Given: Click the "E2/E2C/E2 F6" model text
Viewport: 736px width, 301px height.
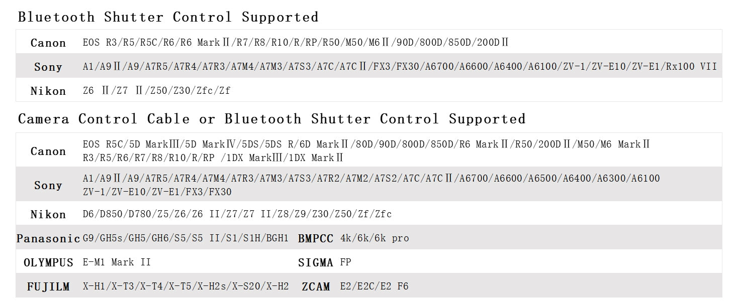Looking at the screenshot, I should (x=374, y=286).
